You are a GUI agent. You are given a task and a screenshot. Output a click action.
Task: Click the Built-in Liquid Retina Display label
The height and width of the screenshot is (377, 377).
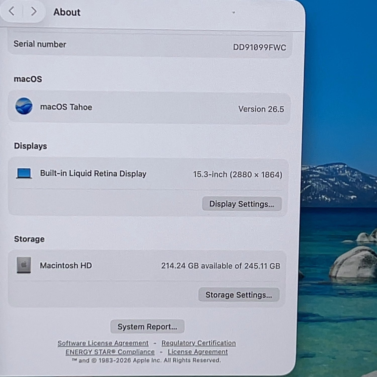[93, 174]
